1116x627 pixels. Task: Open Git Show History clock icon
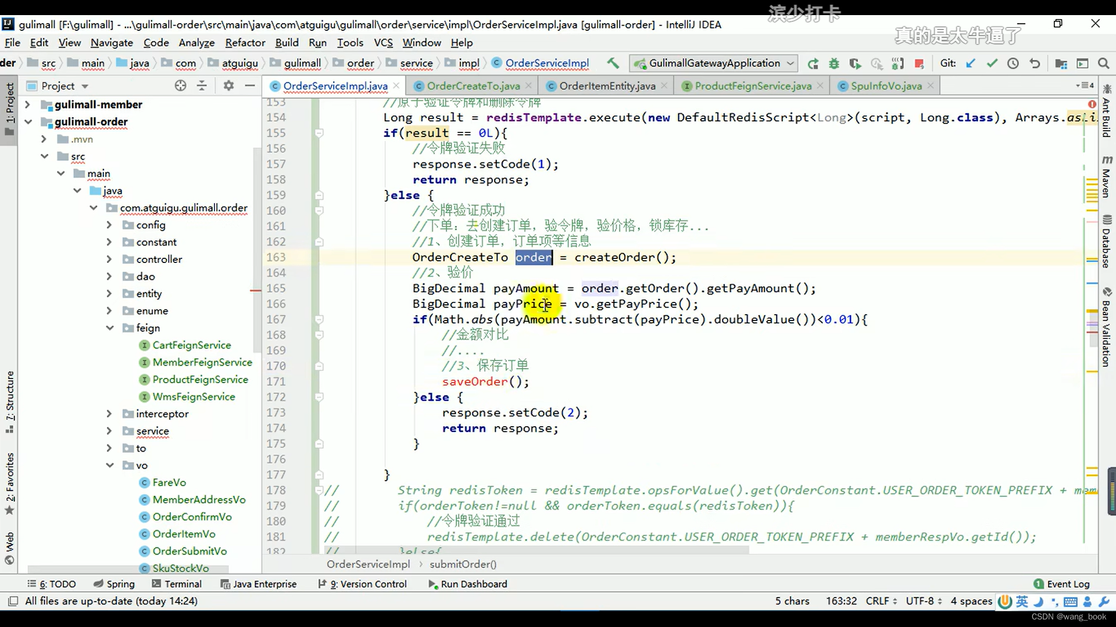pos(1013,63)
